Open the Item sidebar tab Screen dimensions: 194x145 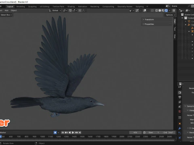175,21
